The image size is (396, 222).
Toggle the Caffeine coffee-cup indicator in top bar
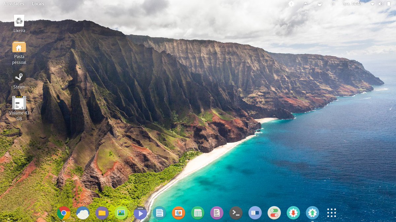pos(319,4)
